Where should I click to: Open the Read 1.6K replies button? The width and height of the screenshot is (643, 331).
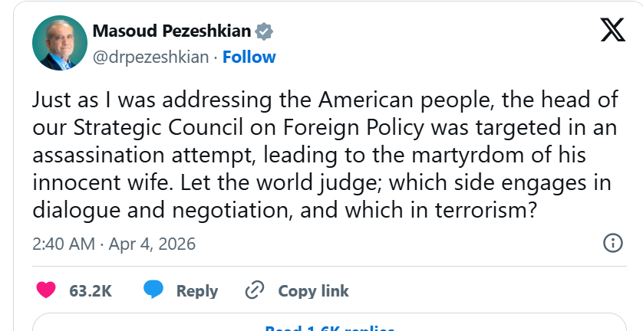point(329,327)
